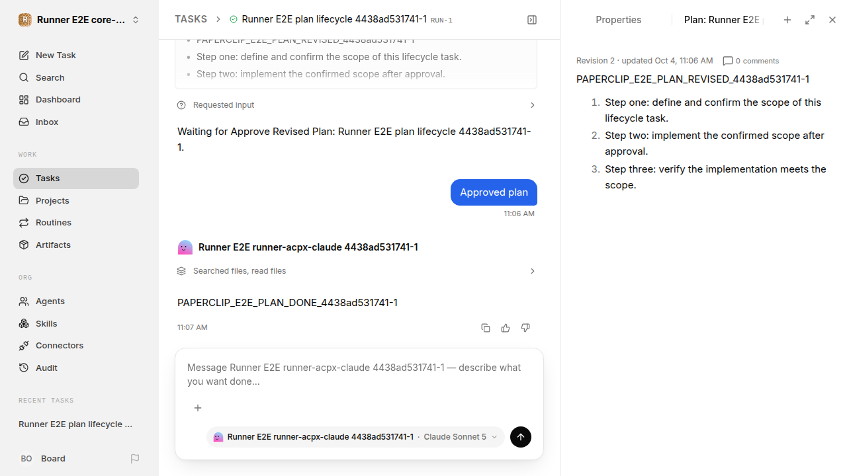This screenshot has width=847, height=476.
Task: Expand the Requested input section
Action: pyautogui.click(x=356, y=105)
